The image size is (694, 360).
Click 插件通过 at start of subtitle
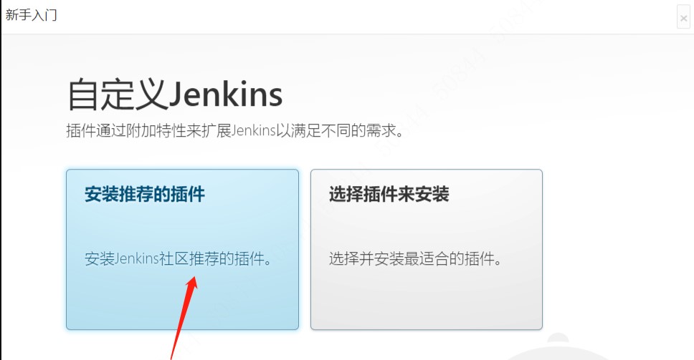point(95,131)
